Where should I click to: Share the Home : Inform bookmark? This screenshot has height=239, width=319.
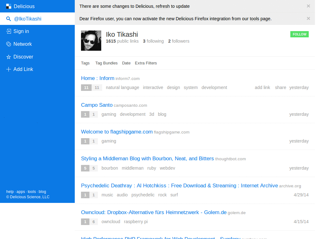click(280, 87)
